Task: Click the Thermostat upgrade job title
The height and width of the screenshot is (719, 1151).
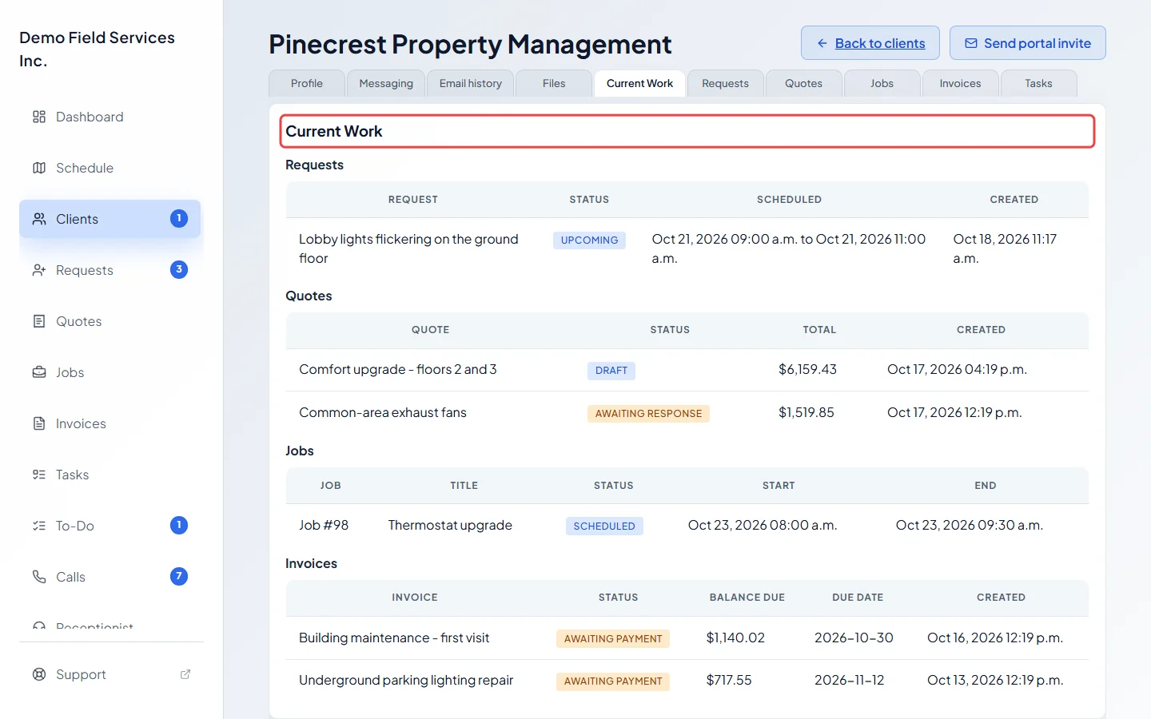Action: tap(450, 525)
